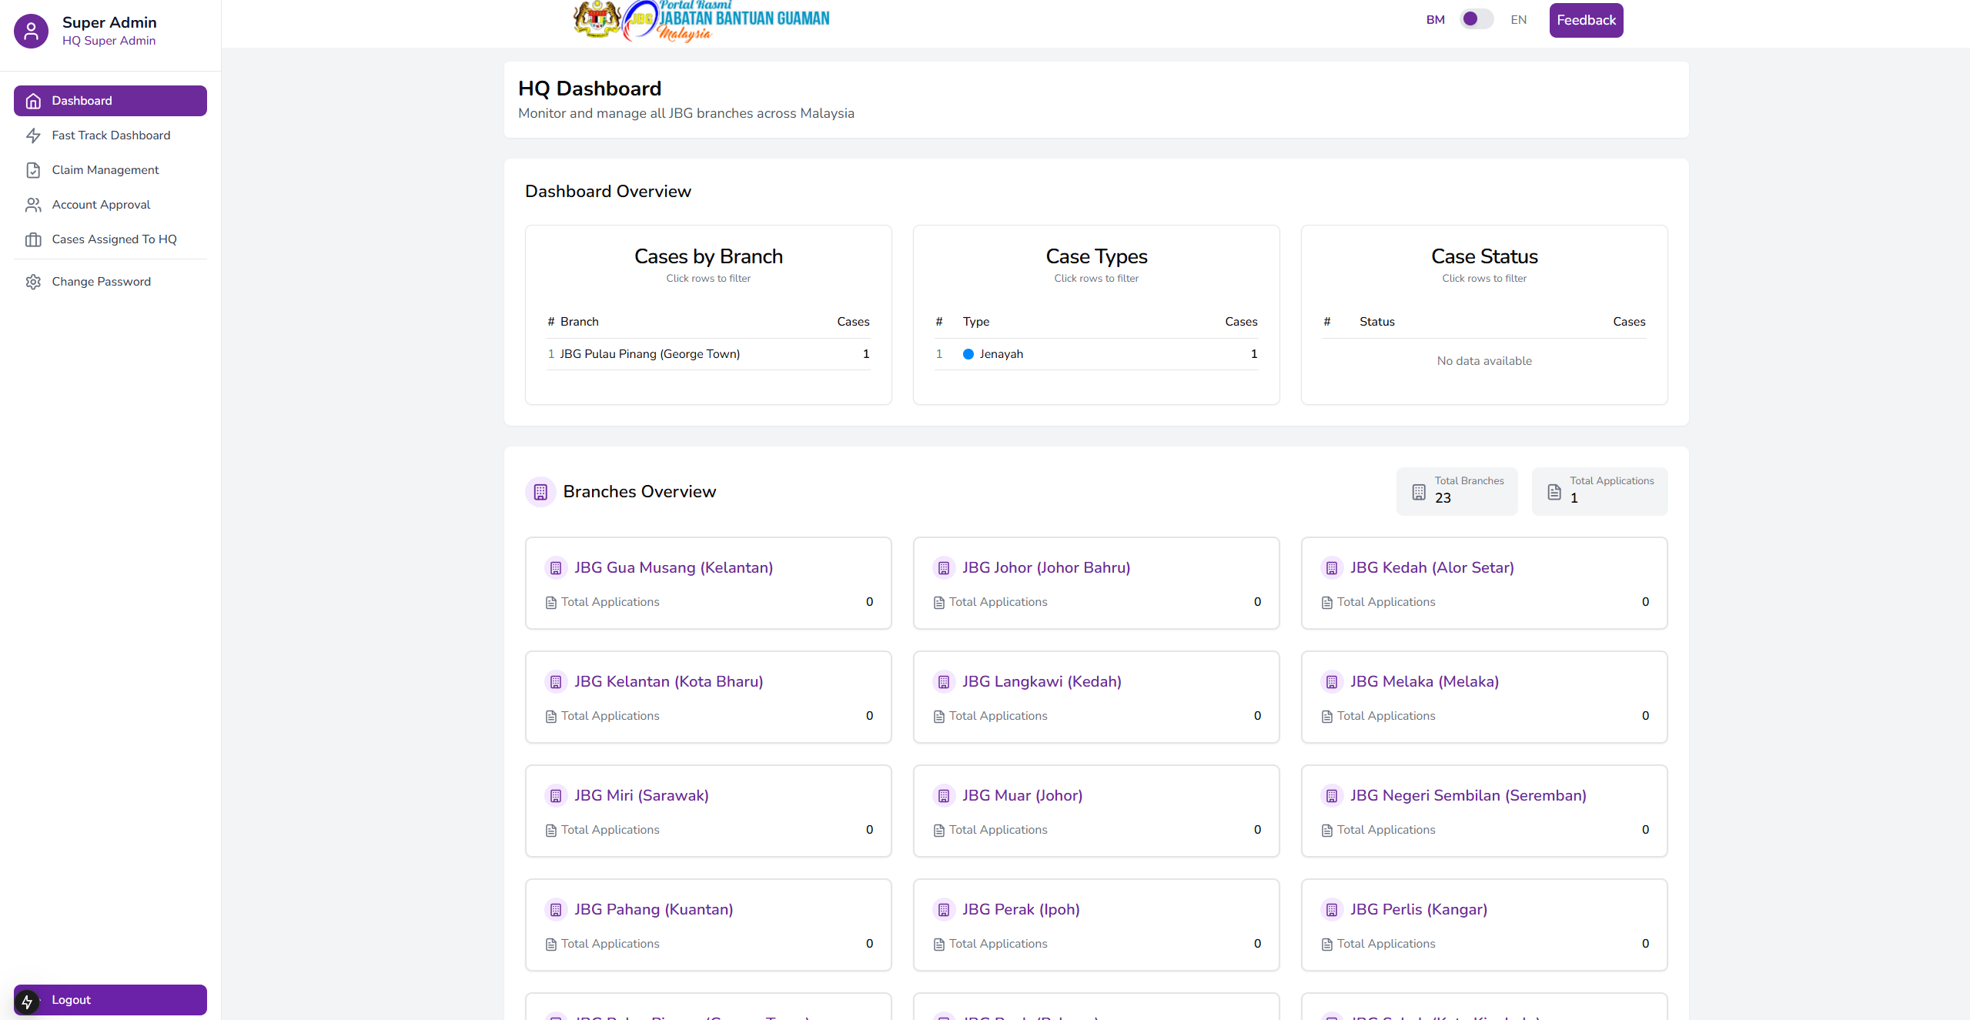Click the Change Password gear icon

pos(33,282)
